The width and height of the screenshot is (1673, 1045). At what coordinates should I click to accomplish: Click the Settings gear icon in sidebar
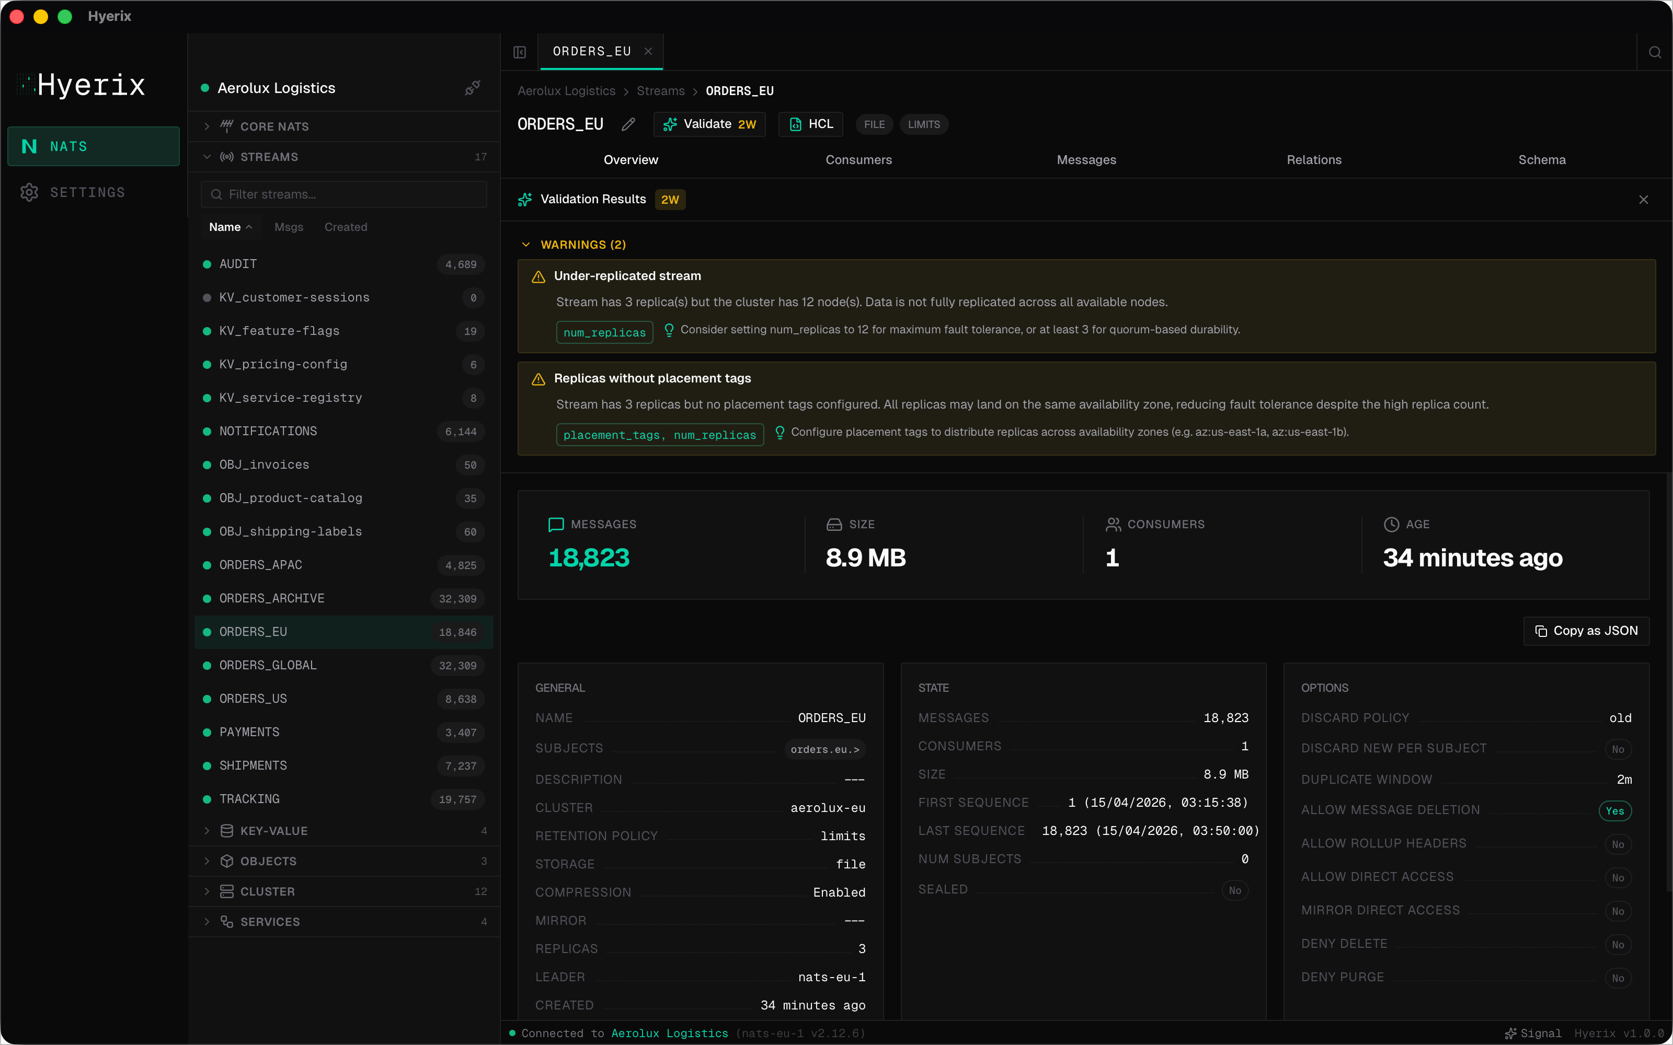pos(29,192)
